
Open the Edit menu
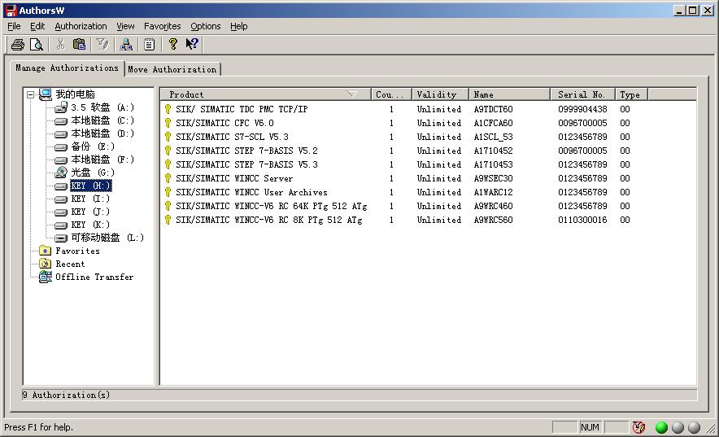pos(37,26)
